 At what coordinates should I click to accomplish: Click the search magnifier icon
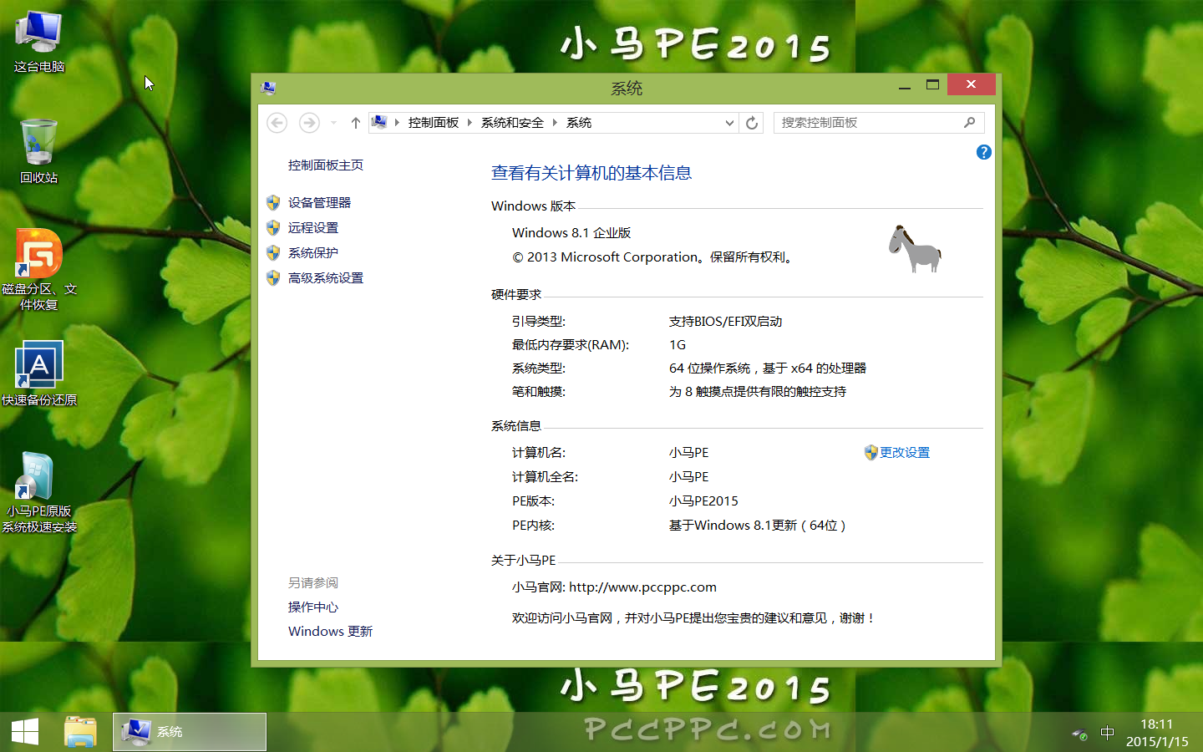coord(970,122)
